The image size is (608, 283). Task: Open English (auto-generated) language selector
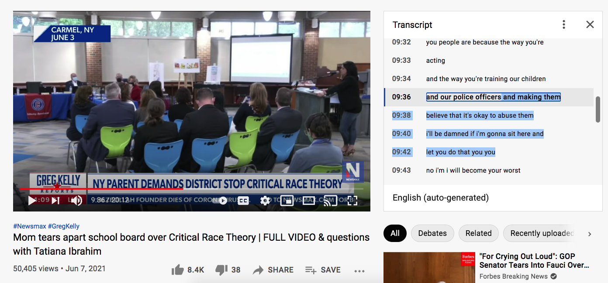point(441,198)
